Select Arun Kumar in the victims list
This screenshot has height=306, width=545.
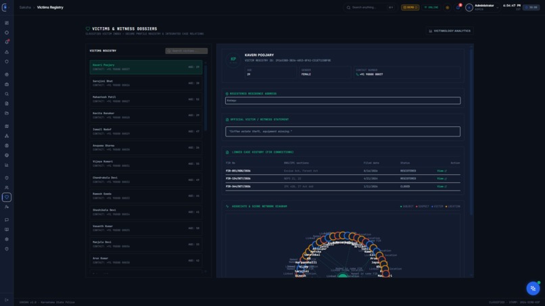click(146, 261)
